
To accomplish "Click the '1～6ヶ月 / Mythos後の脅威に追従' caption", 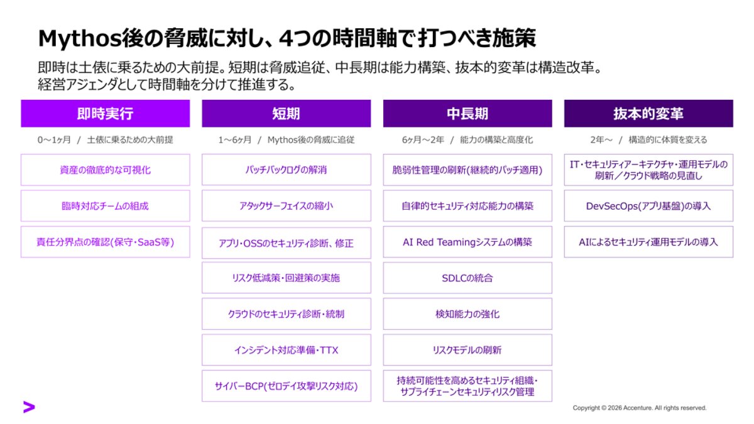I will click(x=286, y=140).
